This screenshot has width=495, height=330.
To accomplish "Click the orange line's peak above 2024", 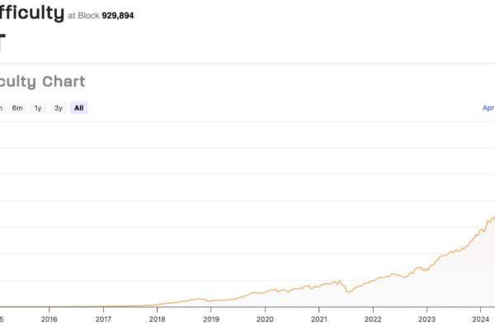I will point(493,218).
